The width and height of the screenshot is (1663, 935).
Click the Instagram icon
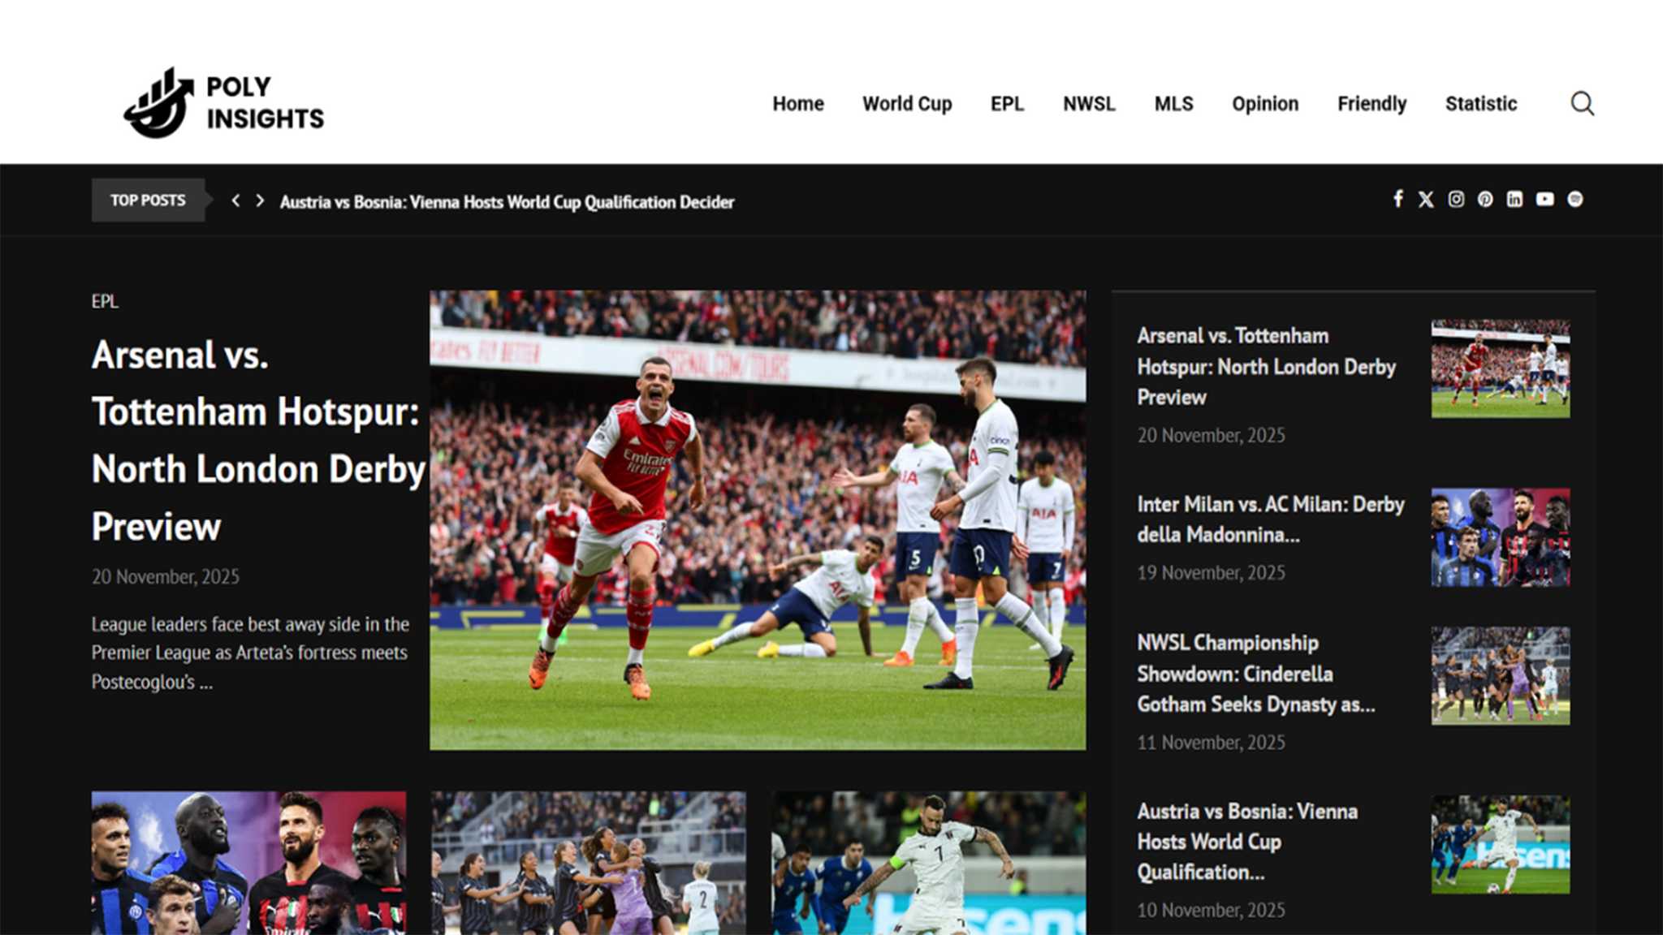(x=1456, y=200)
